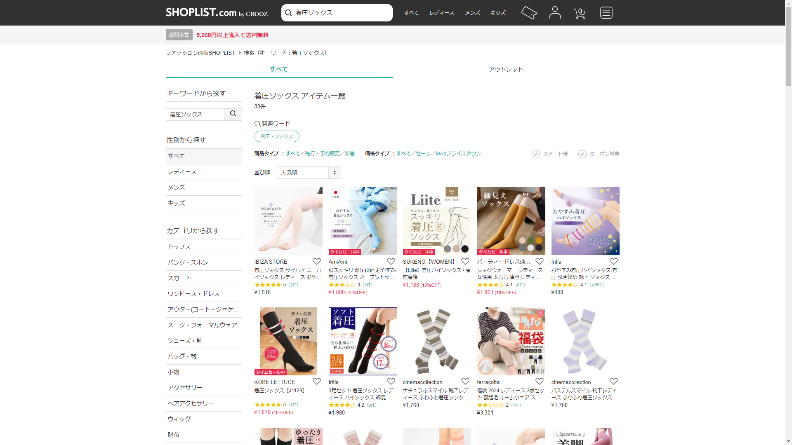This screenshot has height=445, width=792.
Task: Favorite the frifla おやすみ着圧 product heart
Action: pos(614,262)
